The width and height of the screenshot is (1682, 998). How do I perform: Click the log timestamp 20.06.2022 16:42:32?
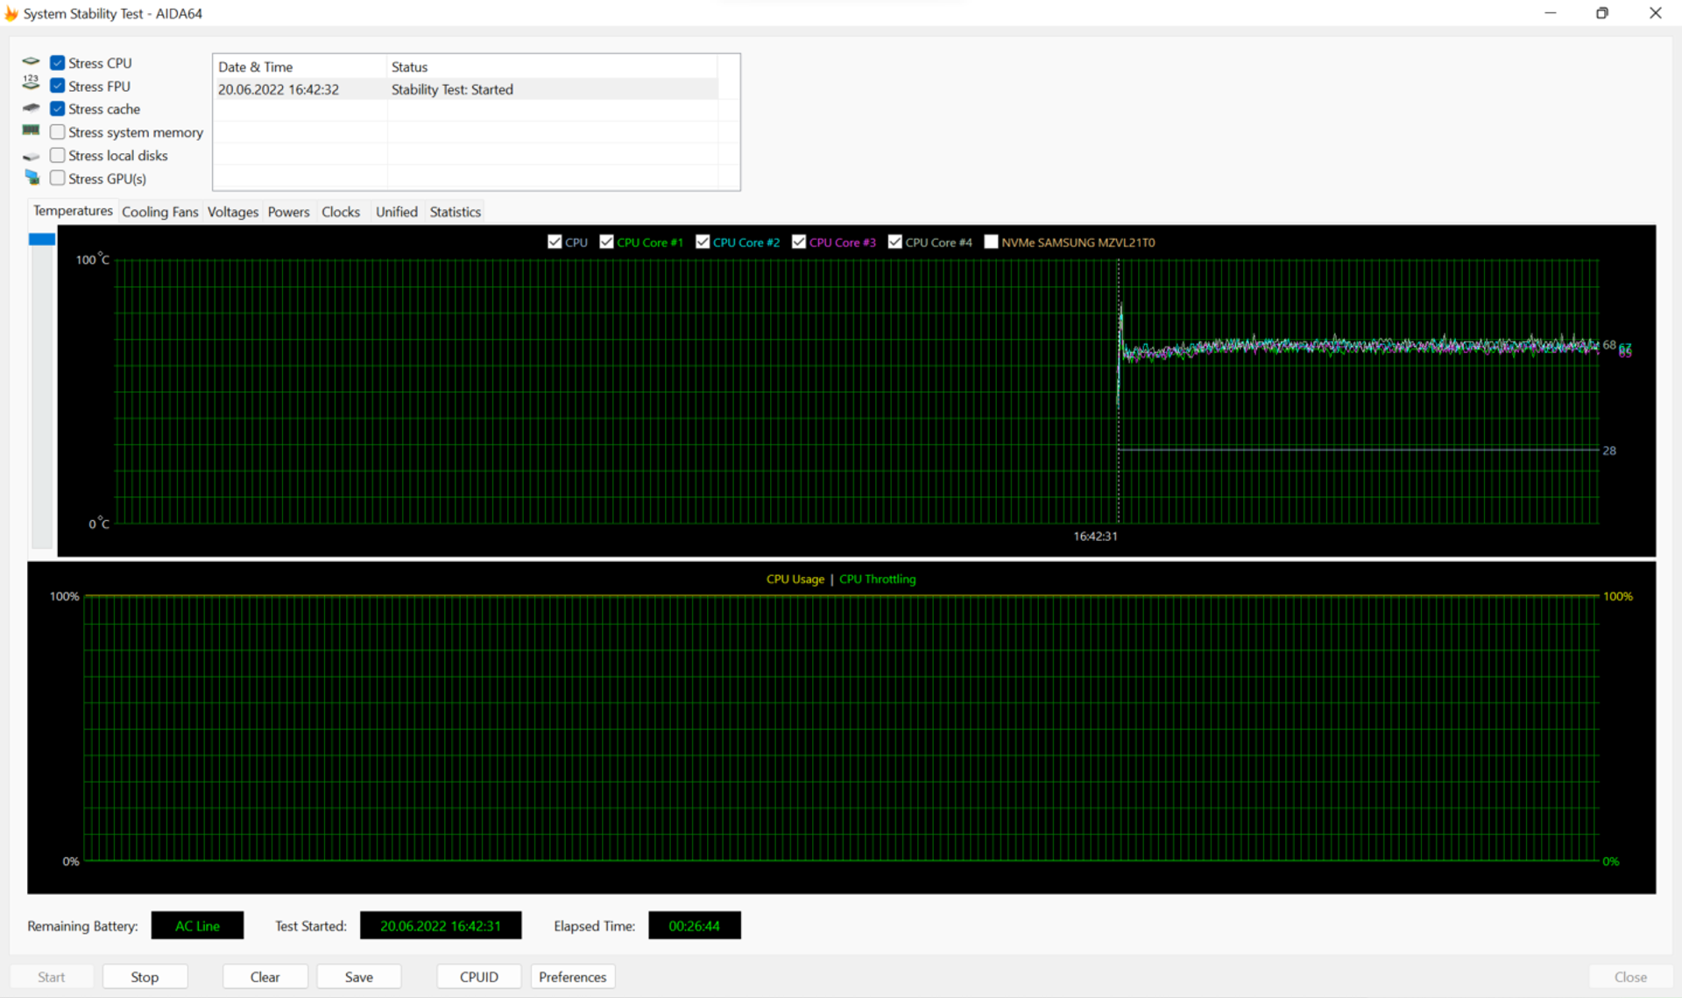(279, 89)
